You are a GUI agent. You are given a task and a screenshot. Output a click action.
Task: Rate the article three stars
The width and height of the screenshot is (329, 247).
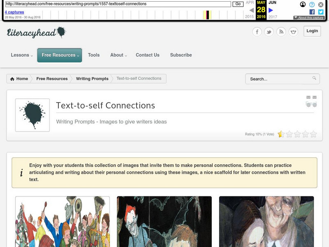[x=297, y=134]
